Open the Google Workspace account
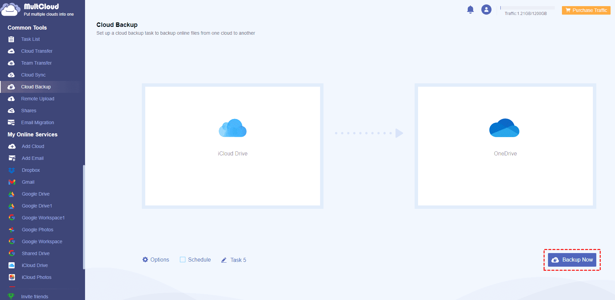615x300 pixels. [42, 241]
